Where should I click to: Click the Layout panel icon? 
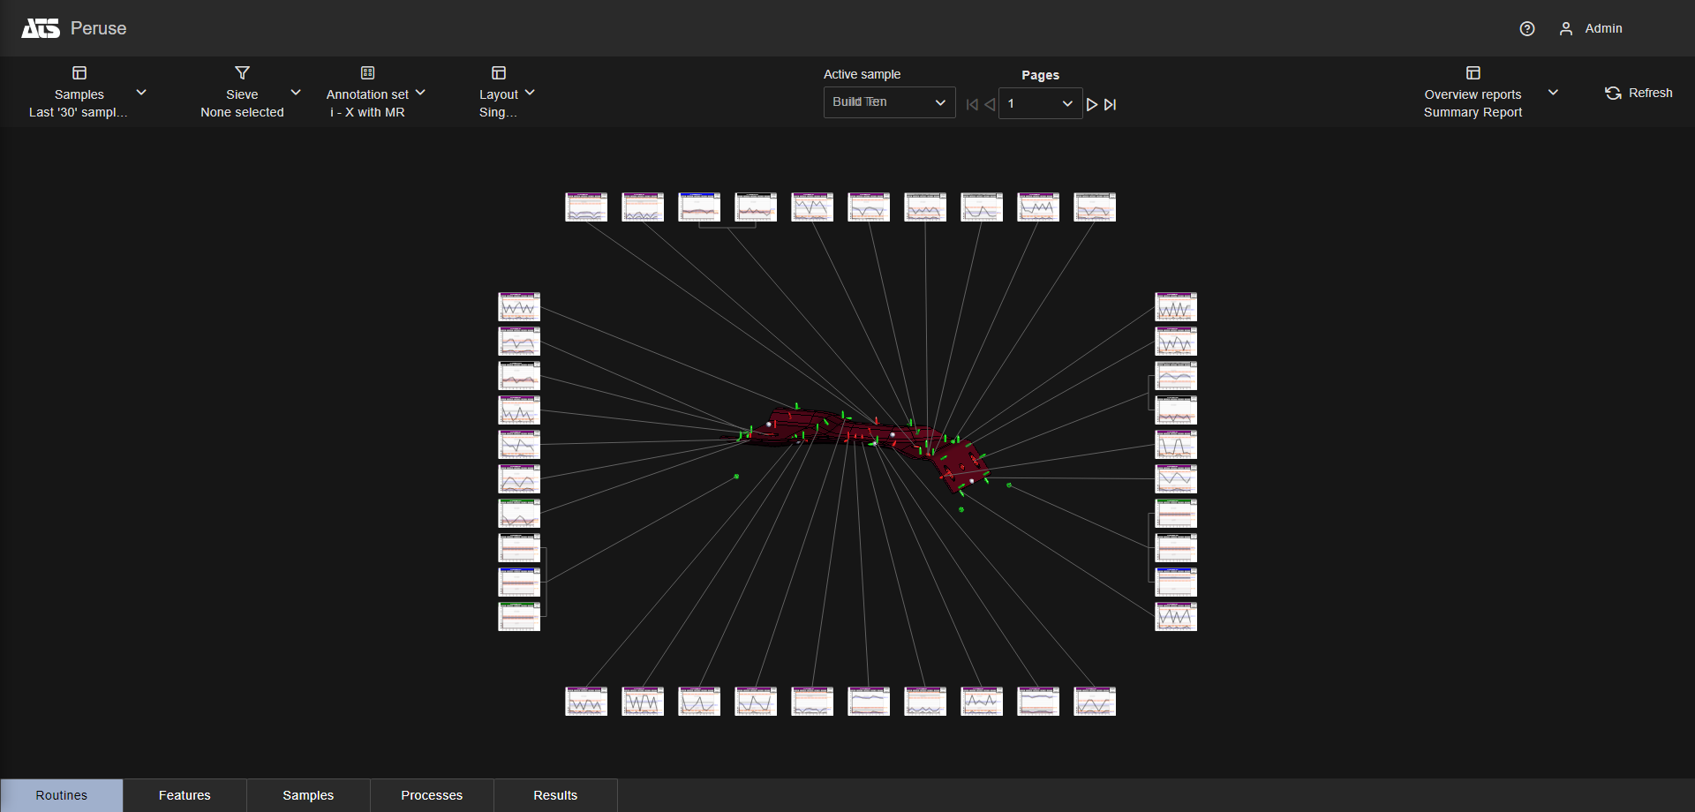click(x=499, y=73)
